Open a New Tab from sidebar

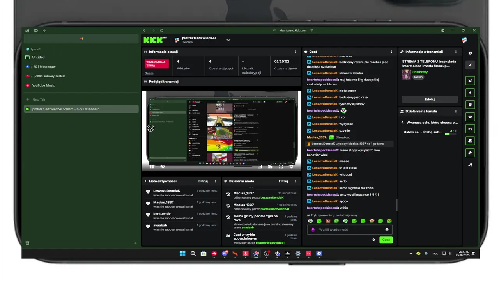[81, 100]
